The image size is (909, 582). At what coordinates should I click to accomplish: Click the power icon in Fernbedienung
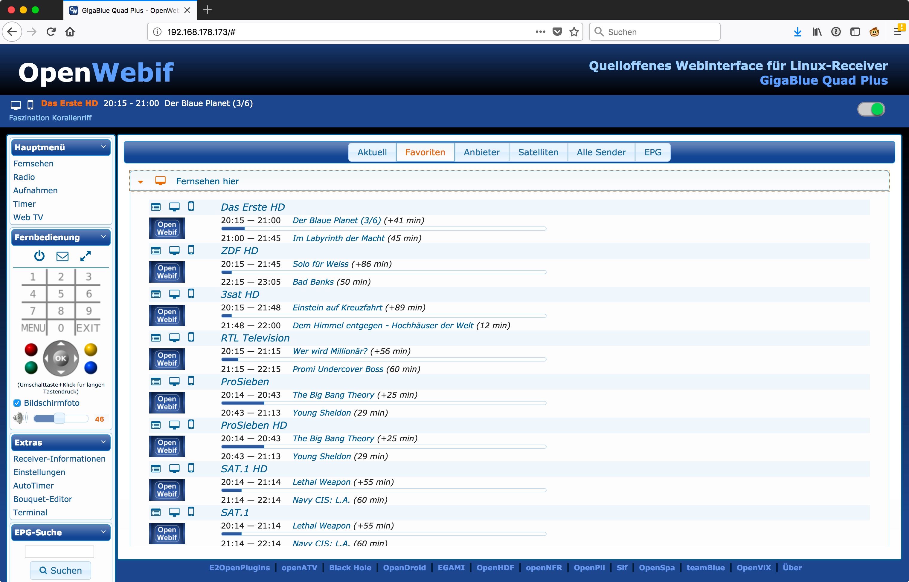coord(39,256)
